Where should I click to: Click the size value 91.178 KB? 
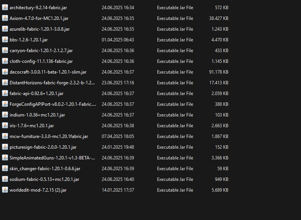219,72
